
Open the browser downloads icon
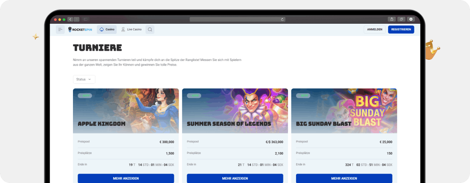coord(411,19)
